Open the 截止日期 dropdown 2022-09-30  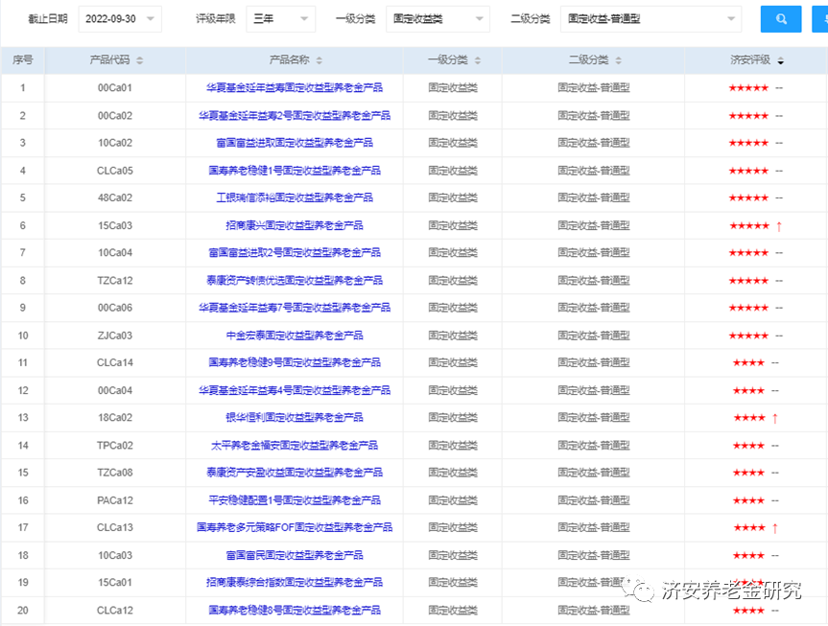(120, 19)
